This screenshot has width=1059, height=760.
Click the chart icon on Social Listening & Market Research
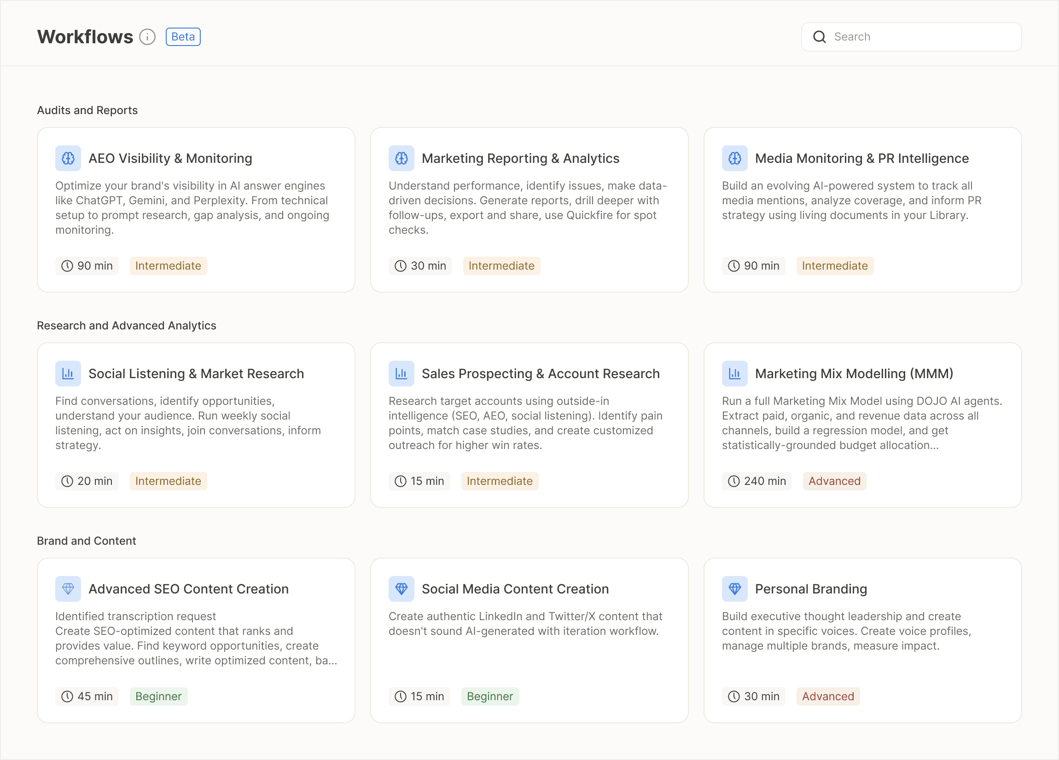pos(68,373)
